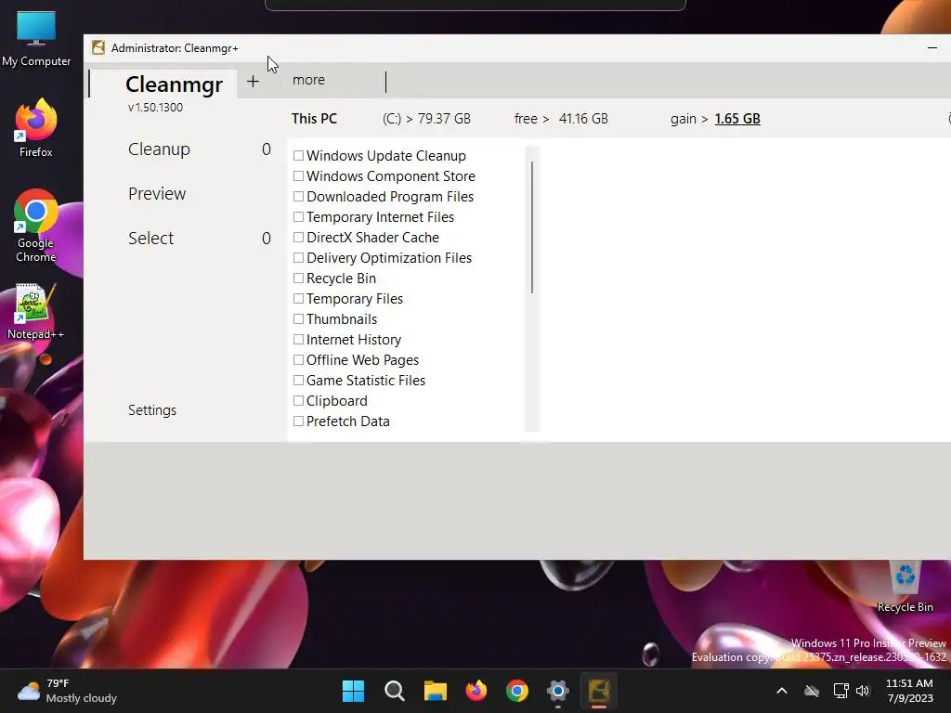The image size is (951, 713).
Task: Open the Notepad++ desktop shortcut
Action: (36, 312)
